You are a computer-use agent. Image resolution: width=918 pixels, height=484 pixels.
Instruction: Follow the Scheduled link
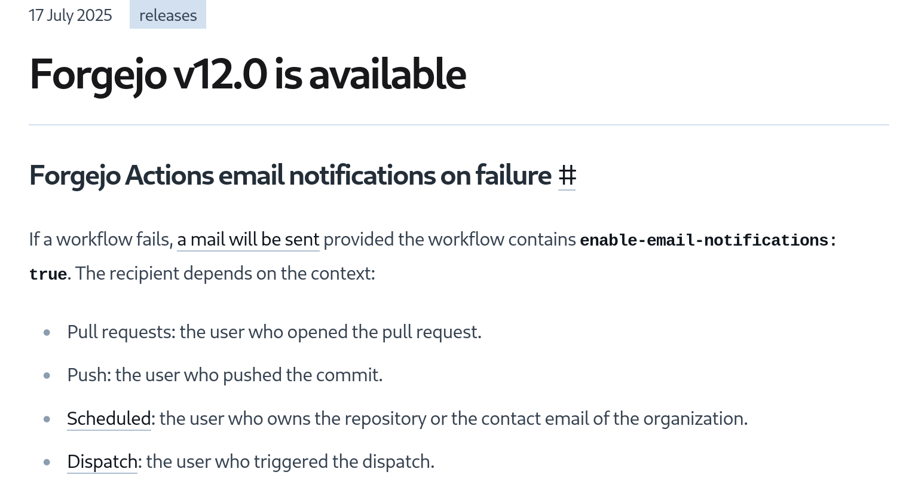pyautogui.click(x=109, y=419)
